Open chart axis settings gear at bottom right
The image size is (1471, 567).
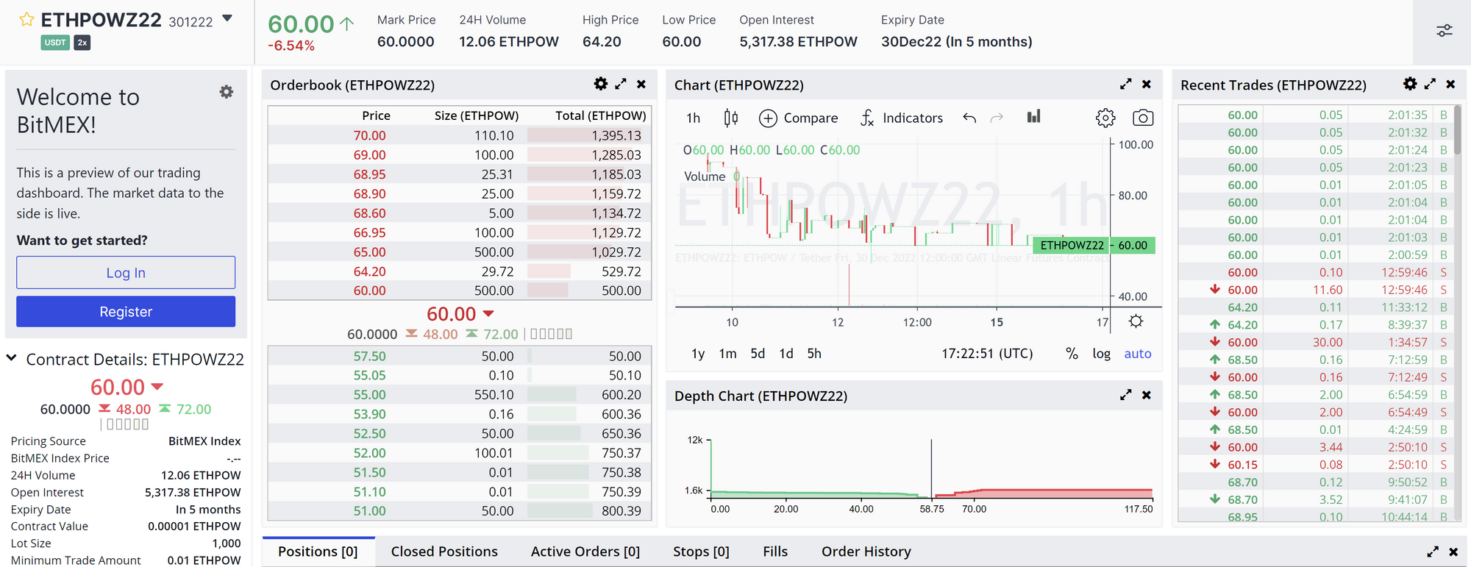pyautogui.click(x=1136, y=321)
